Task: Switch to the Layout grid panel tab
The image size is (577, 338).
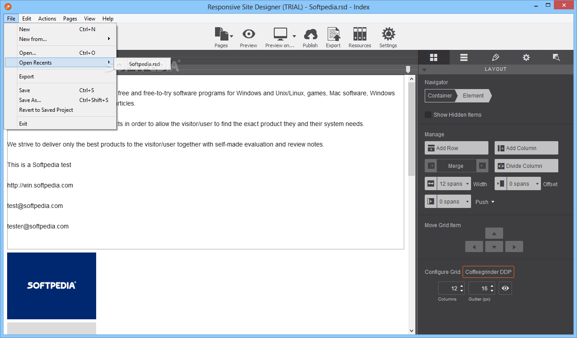Action: [x=434, y=57]
